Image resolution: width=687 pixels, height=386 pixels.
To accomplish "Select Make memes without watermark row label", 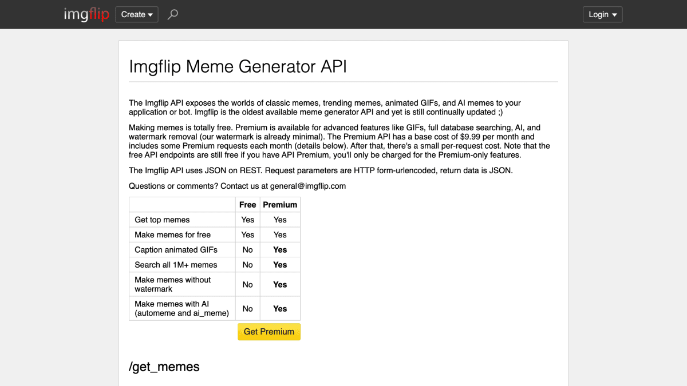I will coord(172,284).
